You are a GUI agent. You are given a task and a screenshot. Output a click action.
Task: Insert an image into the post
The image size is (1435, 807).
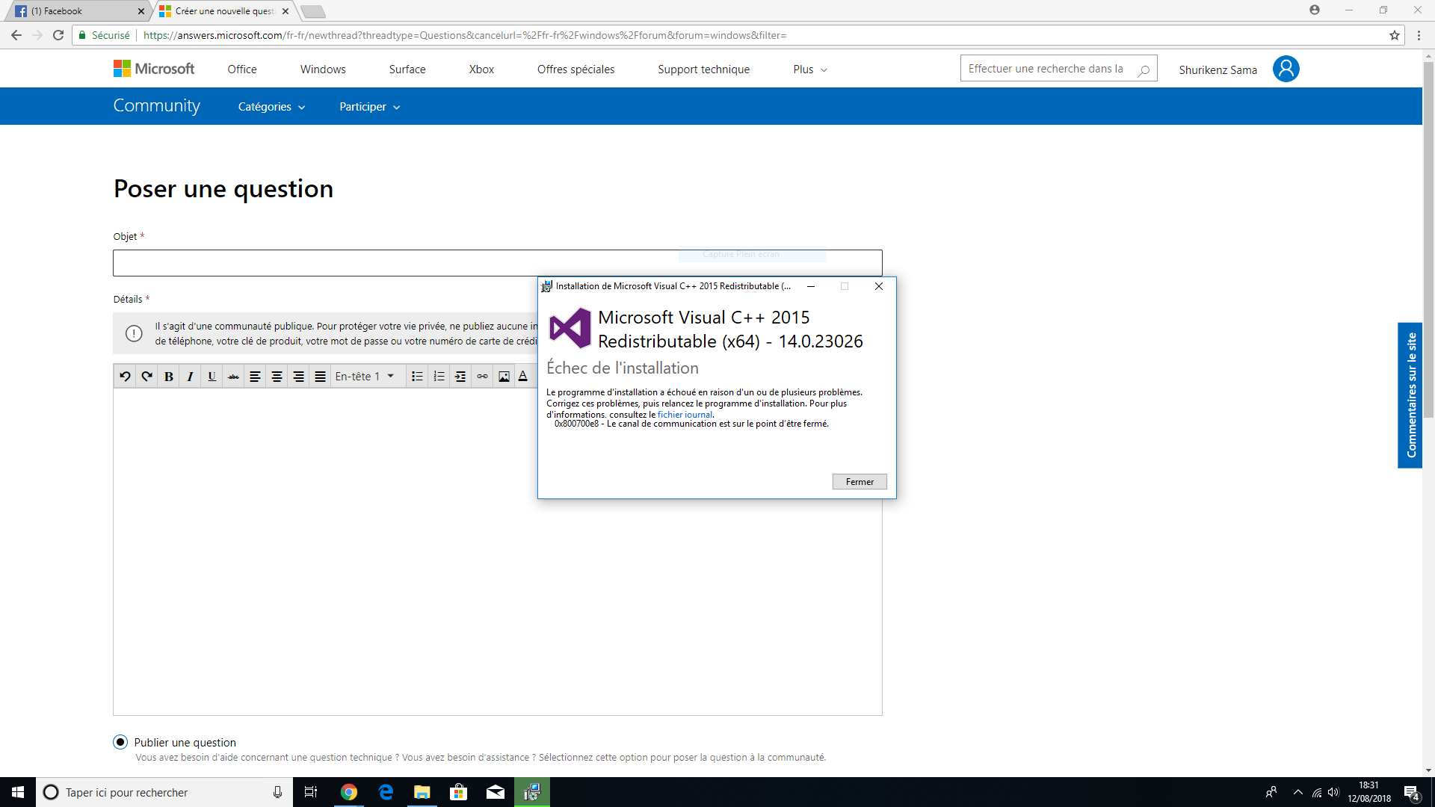click(504, 377)
